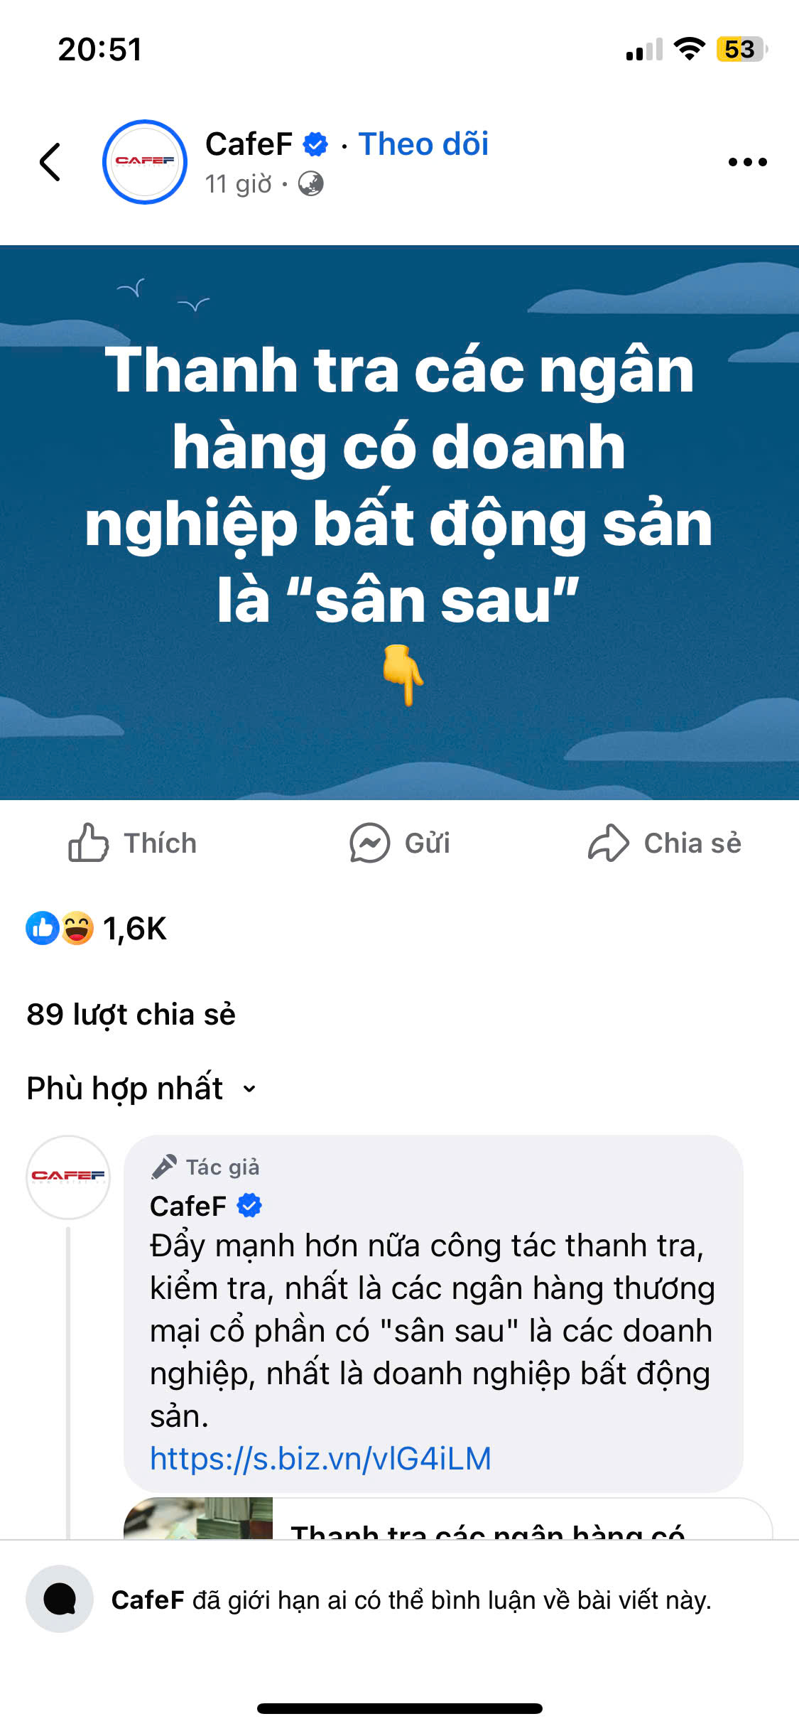This screenshot has height=1731, width=799.
Task: Open the CafeF page name in the header
Action: (249, 144)
